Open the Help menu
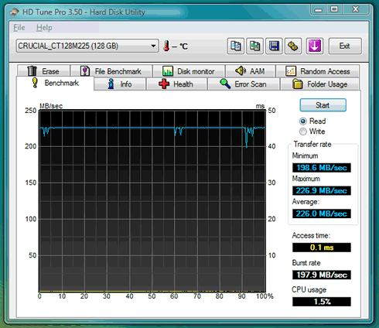 44,28
